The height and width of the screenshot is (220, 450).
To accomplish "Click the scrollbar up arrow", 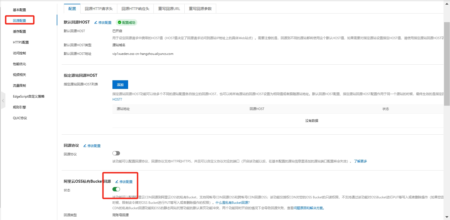I will [x=447, y=4].
